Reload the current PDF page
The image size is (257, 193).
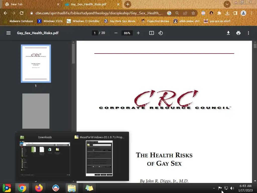(x=22, y=13)
